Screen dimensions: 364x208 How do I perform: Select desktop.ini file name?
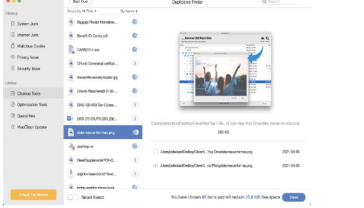85,147
